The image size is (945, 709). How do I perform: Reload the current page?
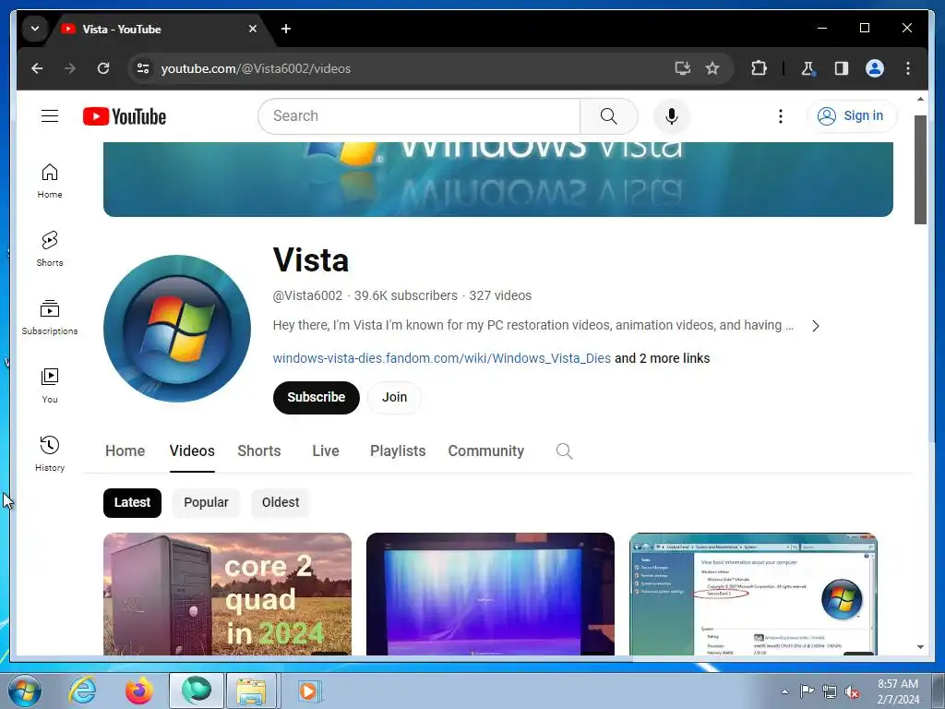click(x=103, y=68)
